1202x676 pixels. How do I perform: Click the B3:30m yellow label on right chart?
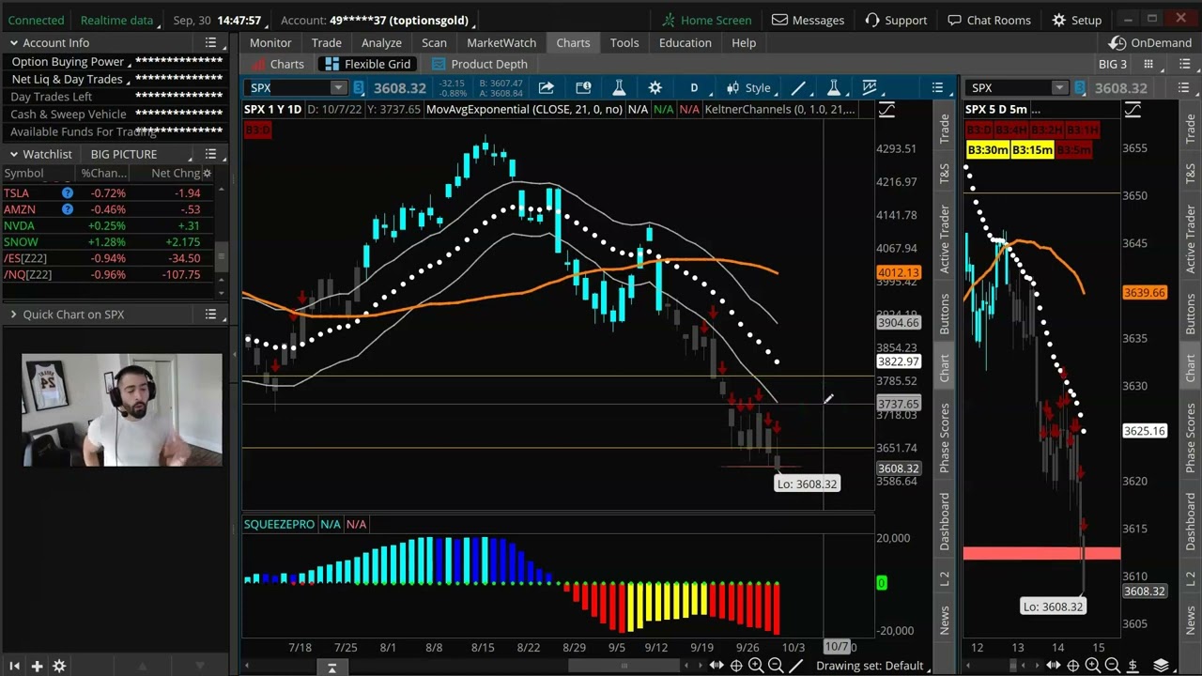pyautogui.click(x=988, y=150)
